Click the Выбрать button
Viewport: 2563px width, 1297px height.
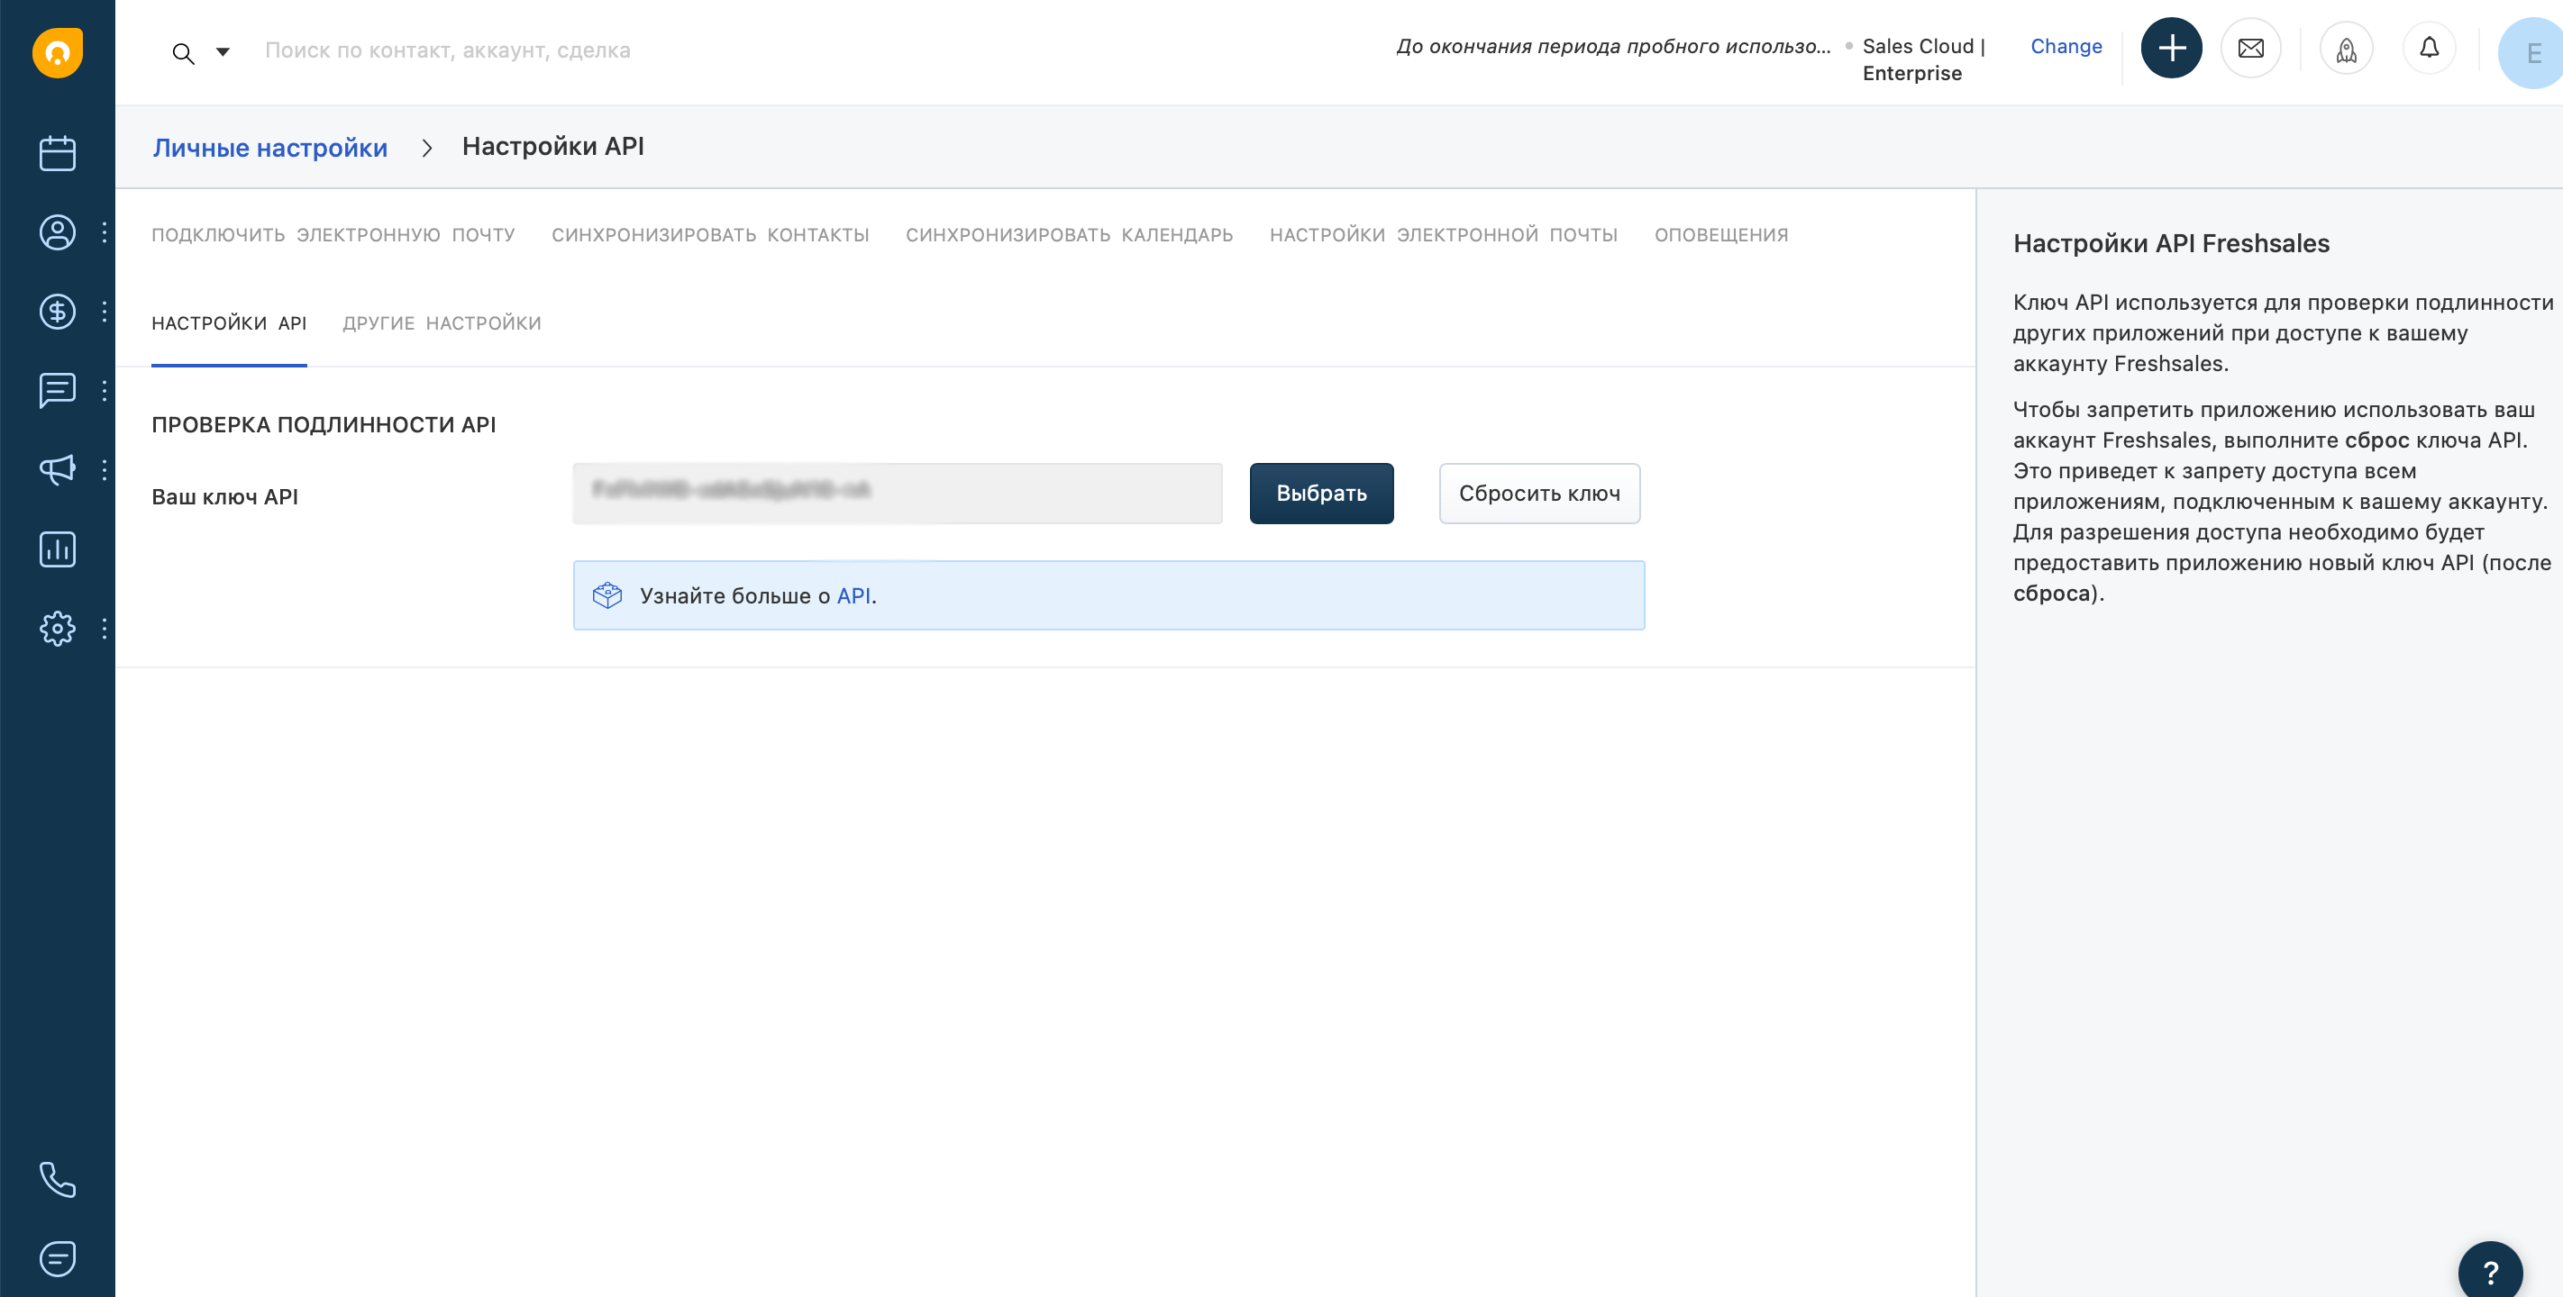1321,494
